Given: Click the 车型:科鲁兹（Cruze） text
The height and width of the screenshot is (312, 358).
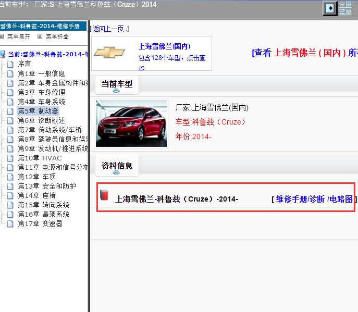Looking at the screenshot, I should pyautogui.click(x=211, y=122).
